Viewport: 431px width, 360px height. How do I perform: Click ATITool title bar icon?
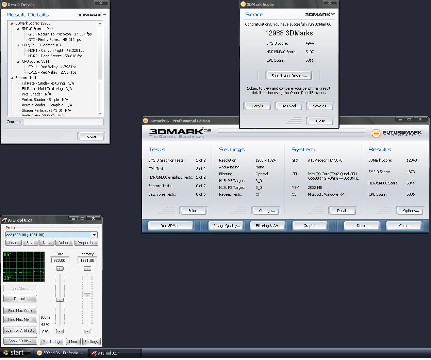(x=4, y=220)
